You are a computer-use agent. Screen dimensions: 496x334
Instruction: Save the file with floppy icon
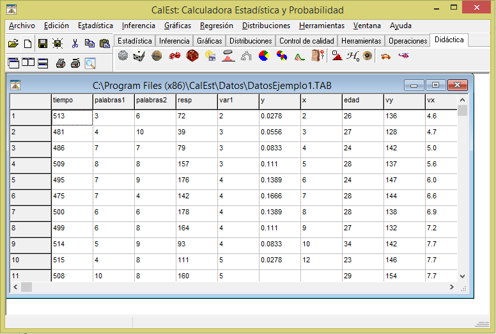43,44
